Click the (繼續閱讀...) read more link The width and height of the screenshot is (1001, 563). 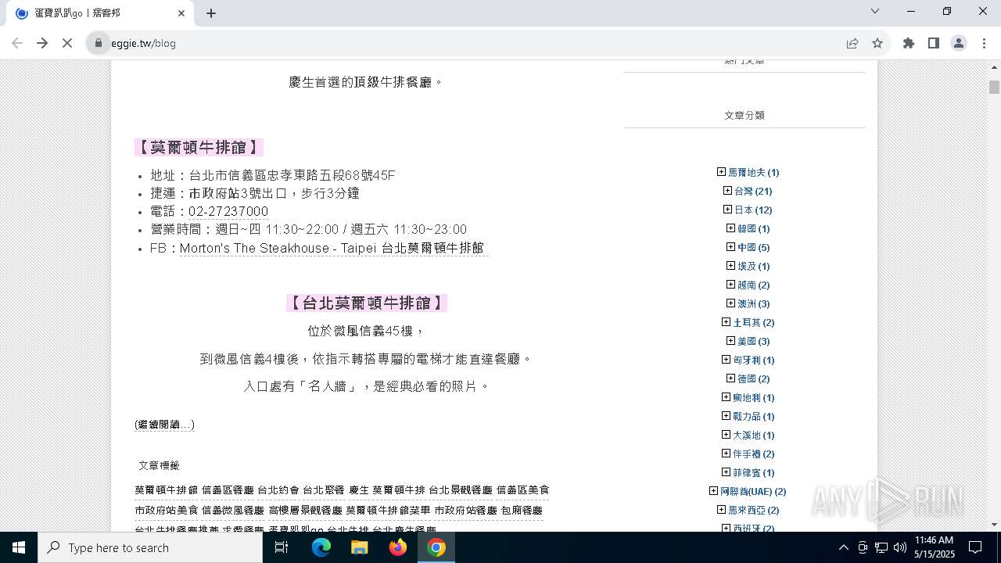[x=164, y=425]
